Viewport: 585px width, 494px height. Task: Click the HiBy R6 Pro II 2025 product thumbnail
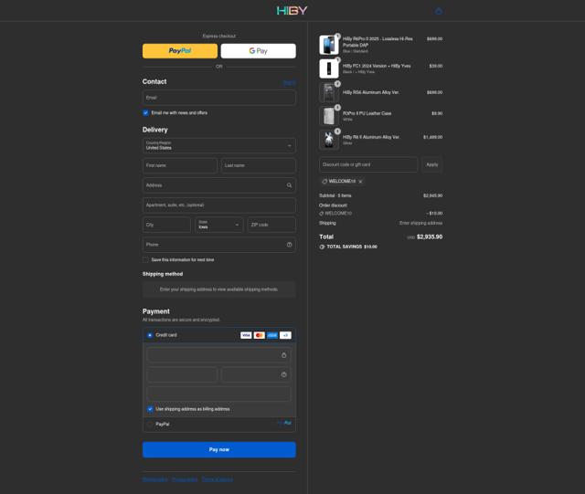pyautogui.click(x=329, y=45)
